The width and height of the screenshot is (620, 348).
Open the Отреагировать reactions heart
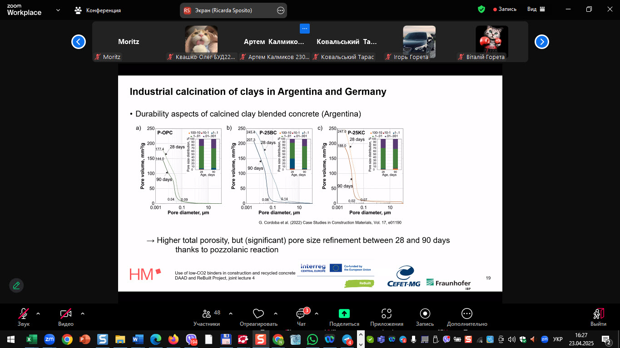pyautogui.click(x=258, y=317)
